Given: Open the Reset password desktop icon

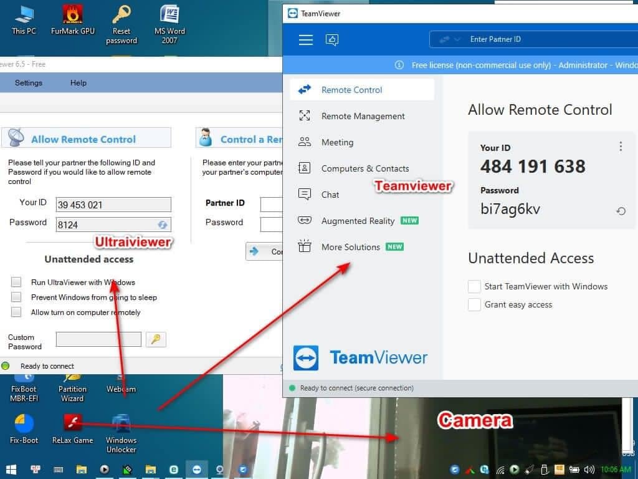Looking at the screenshot, I should coord(121,24).
